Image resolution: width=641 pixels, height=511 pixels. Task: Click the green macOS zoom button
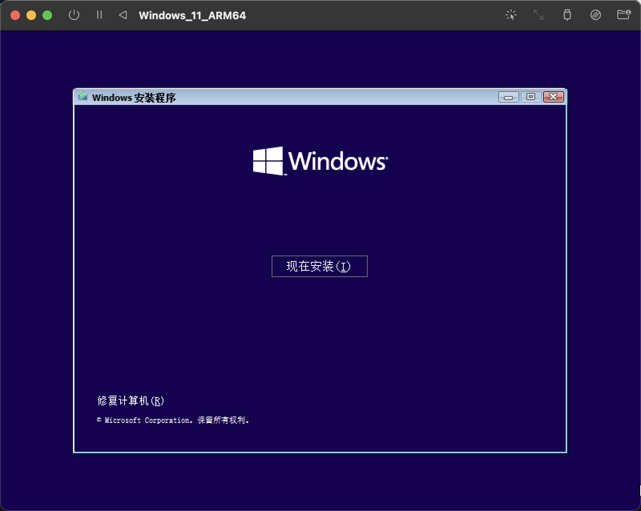tap(47, 15)
